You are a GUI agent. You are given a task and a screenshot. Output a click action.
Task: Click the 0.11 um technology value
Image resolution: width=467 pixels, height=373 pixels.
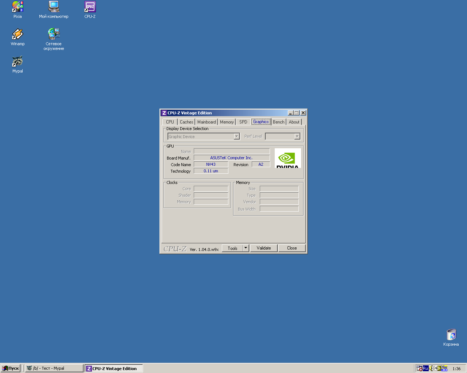(x=211, y=171)
